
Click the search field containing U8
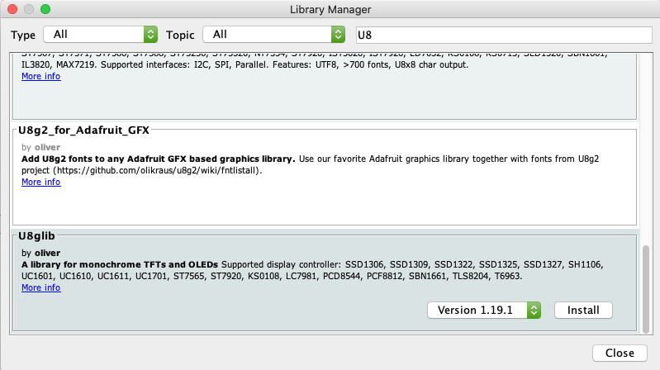[x=502, y=35]
